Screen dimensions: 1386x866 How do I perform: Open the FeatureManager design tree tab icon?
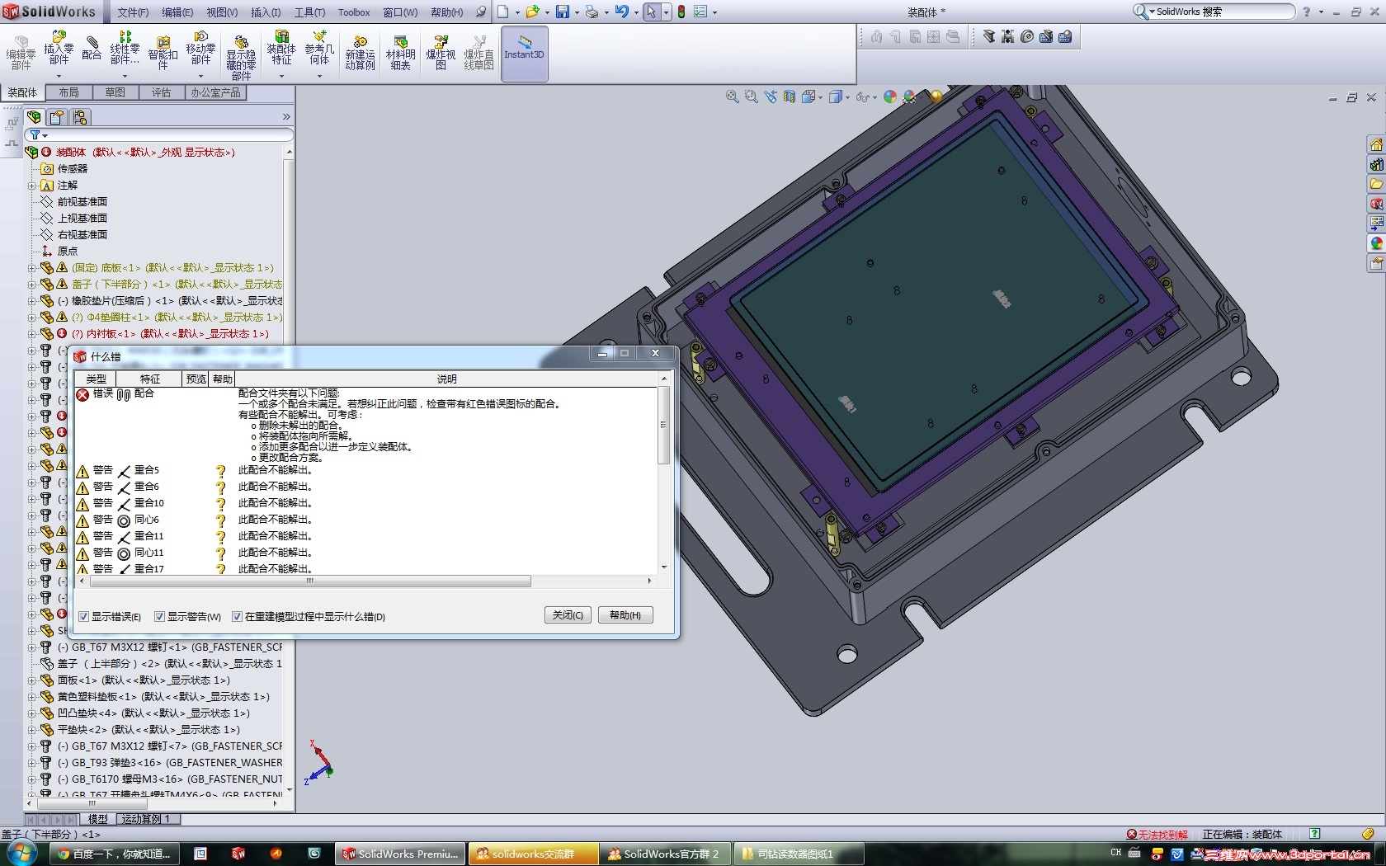[x=34, y=117]
